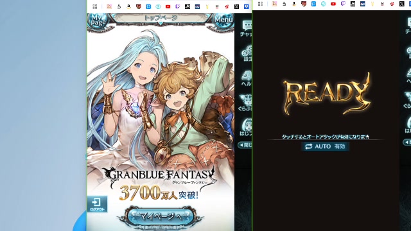This screenshot has height=231, width=411.
Task: Toggle the AUTO 有効 auto-attack button
Action: 325,146
